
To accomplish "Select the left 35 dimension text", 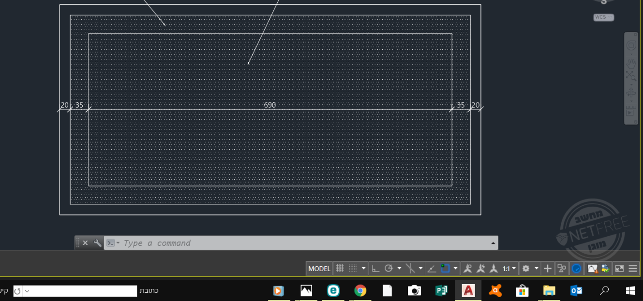I will [x=79, y=105].
